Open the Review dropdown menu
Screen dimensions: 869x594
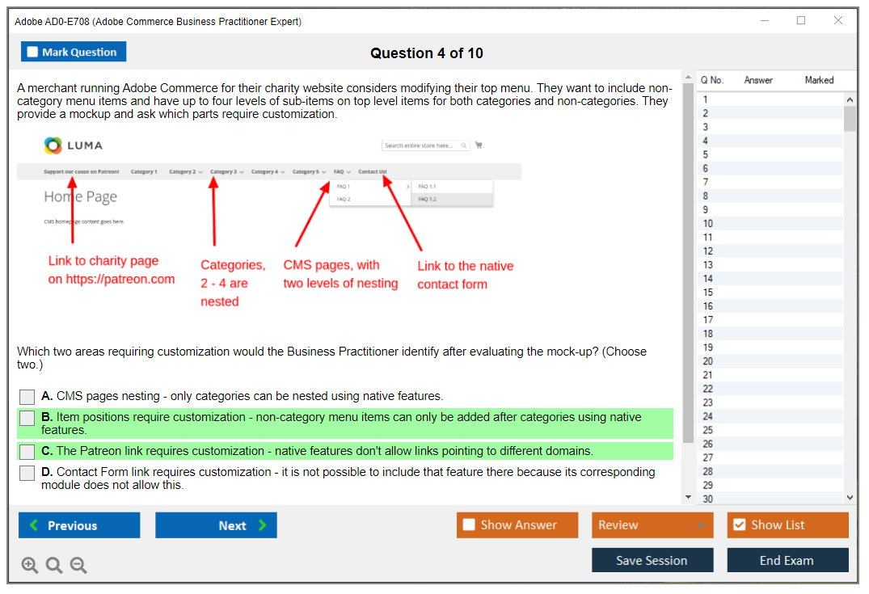(652, 525)
